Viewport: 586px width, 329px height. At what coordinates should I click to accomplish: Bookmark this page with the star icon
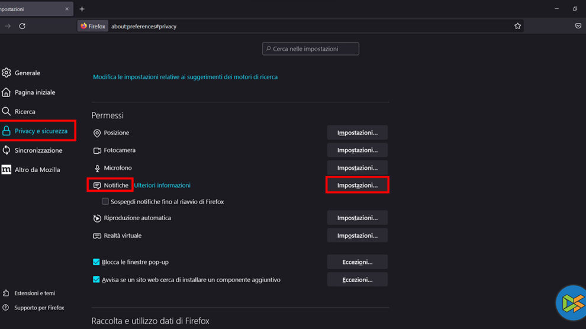pyautogui.click(x=518, y=26)
